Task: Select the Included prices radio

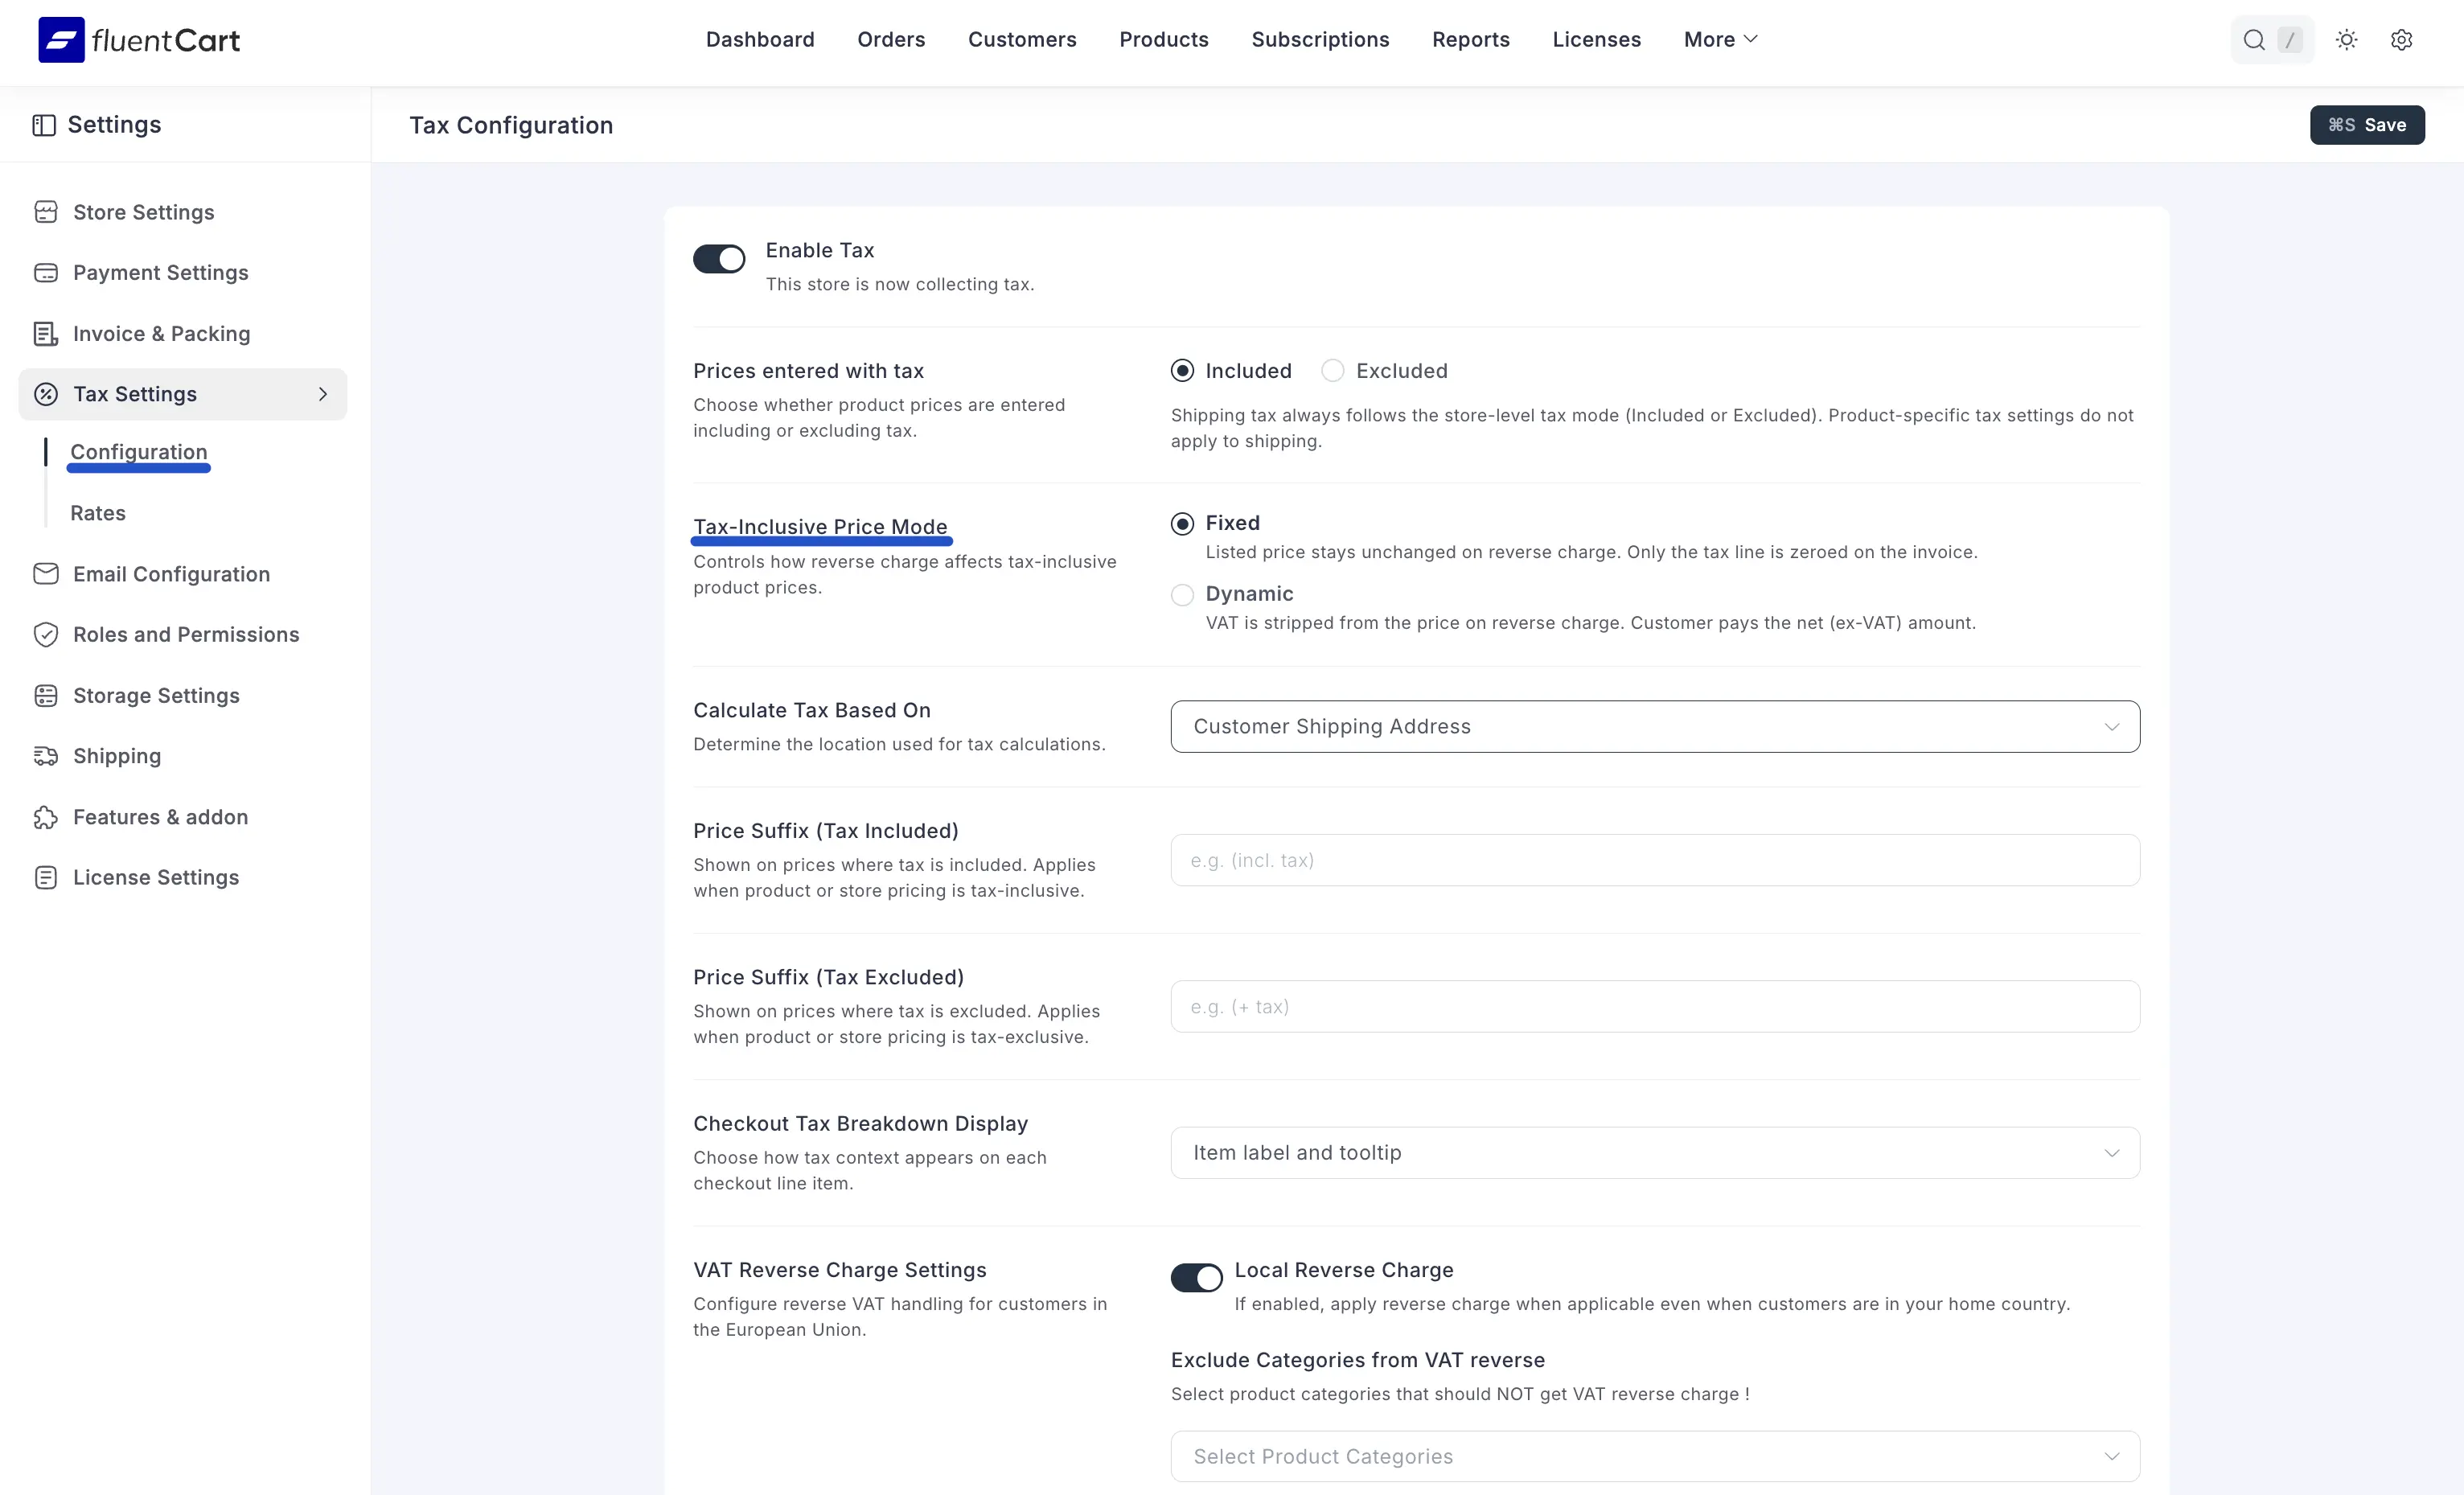Action: click(x=1182, y=371)
